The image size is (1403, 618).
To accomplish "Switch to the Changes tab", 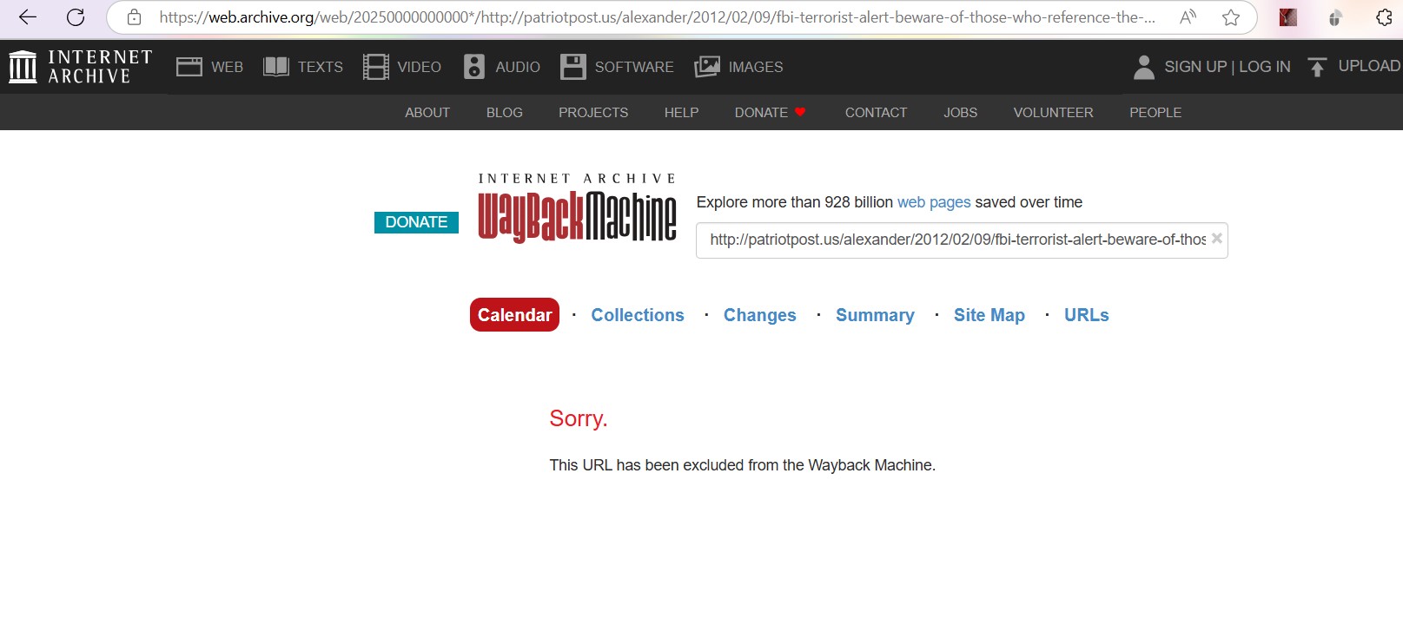I will tap(760, 315).
